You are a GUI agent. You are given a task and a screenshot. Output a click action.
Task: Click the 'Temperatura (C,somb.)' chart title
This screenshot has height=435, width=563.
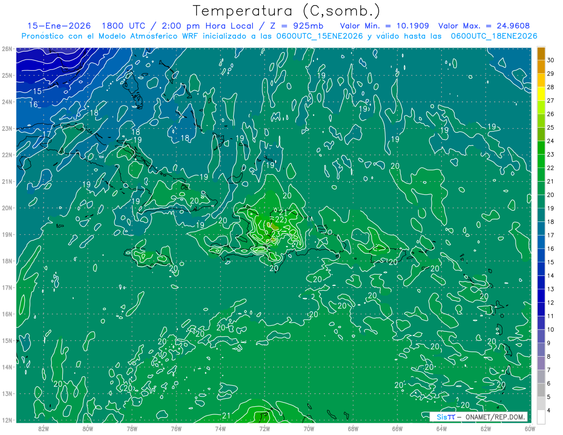pos(287,11)
